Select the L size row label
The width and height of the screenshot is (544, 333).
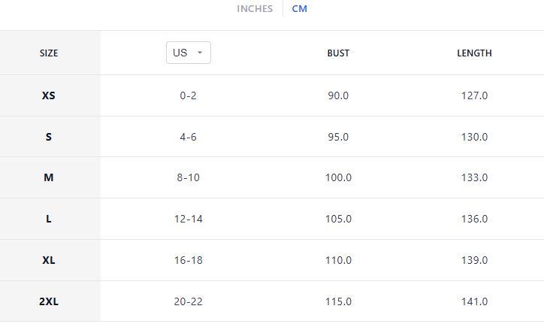coord(49,219)
